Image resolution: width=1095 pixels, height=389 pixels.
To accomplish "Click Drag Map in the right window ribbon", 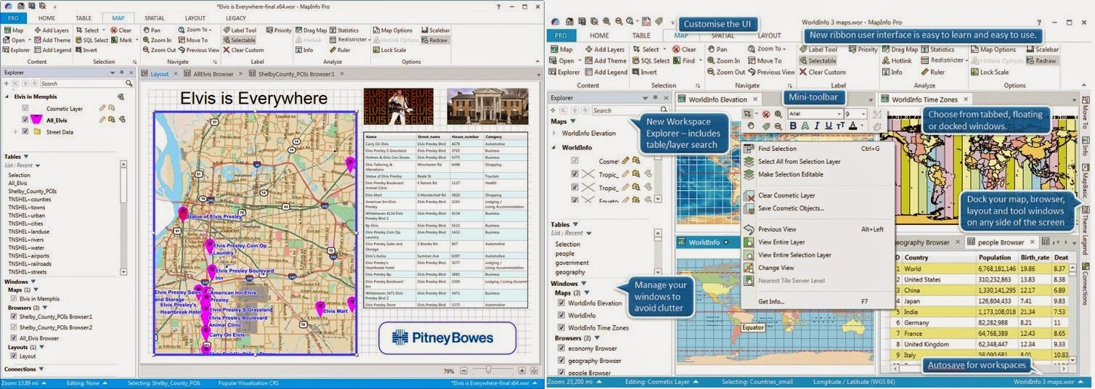I will pyautogui.click(x=900, y=49).
